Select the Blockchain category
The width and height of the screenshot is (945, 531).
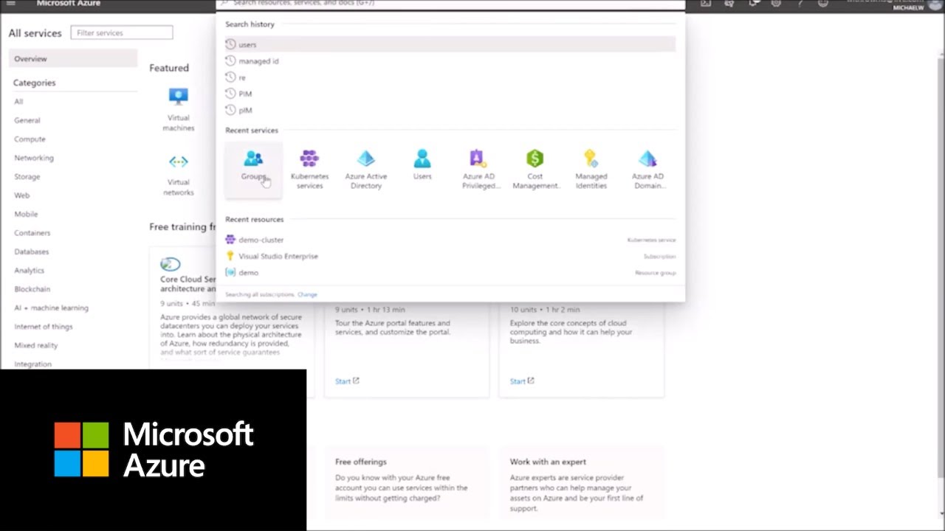[x=32, y=289]
